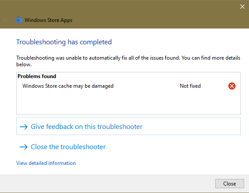This screenshot has height=193, width=249.
Task: Click the Close button at bottom
Action: tap(229, 184)
